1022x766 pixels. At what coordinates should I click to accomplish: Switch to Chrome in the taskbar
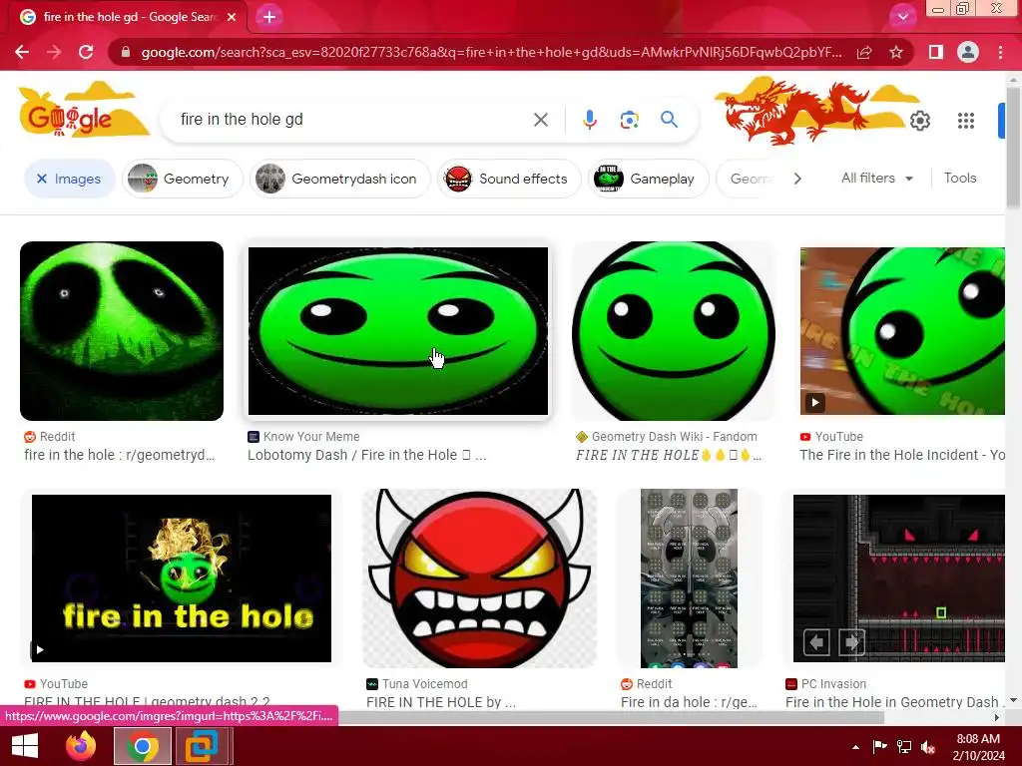pos(142,746)
